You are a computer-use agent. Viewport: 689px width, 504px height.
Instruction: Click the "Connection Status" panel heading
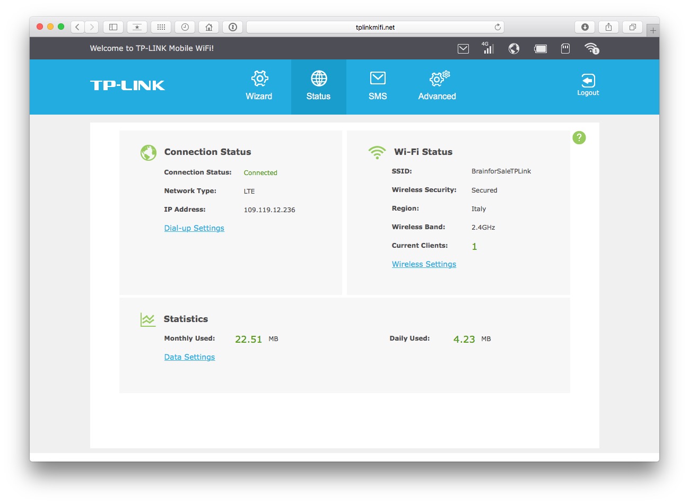point(207,152)
